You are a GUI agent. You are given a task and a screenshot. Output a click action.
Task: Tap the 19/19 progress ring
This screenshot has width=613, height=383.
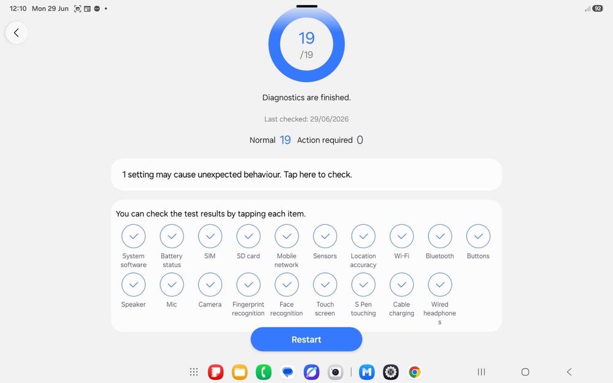tap(306, 44)
